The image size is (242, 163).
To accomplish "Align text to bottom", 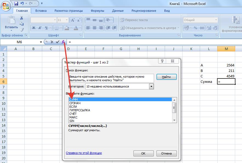I will pyautogui.click(x=101, y=20).
